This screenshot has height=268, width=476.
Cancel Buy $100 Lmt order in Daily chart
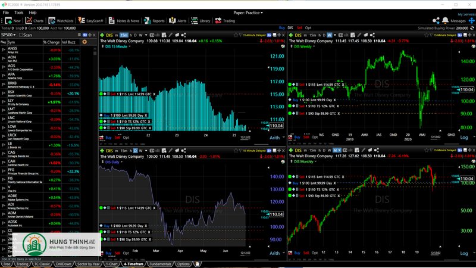146,226
